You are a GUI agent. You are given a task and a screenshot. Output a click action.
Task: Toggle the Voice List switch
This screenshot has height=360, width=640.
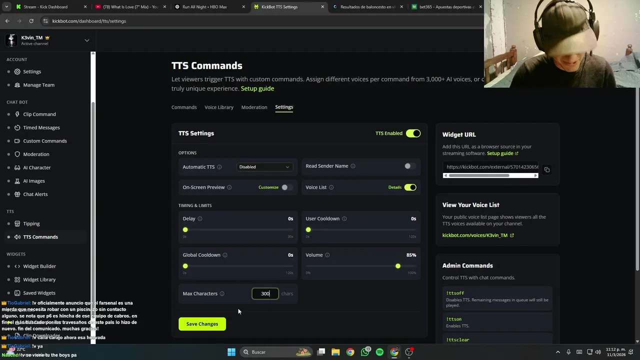410,187
